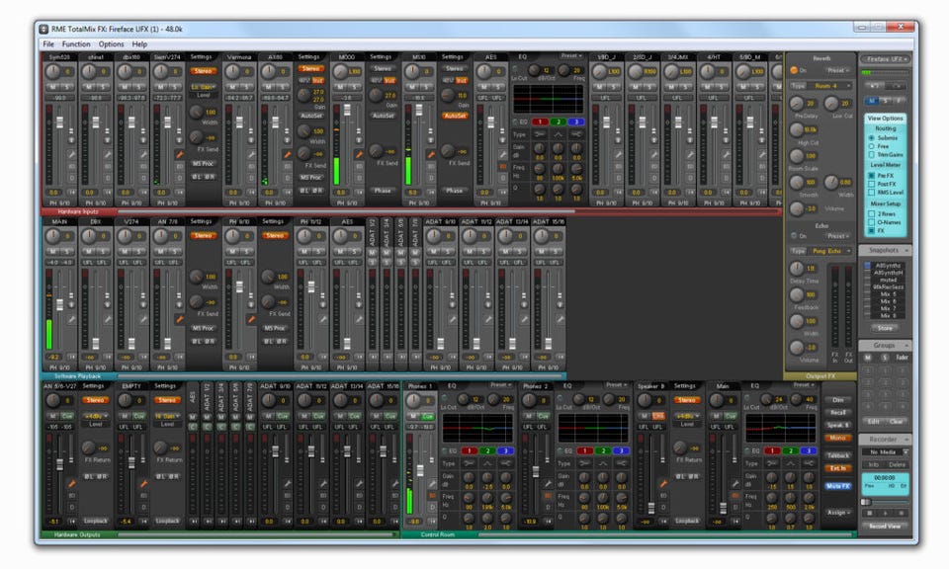Screen dimensions: 949x569
Task: Click the global Solo S master button
Action: tap(886, 101)
